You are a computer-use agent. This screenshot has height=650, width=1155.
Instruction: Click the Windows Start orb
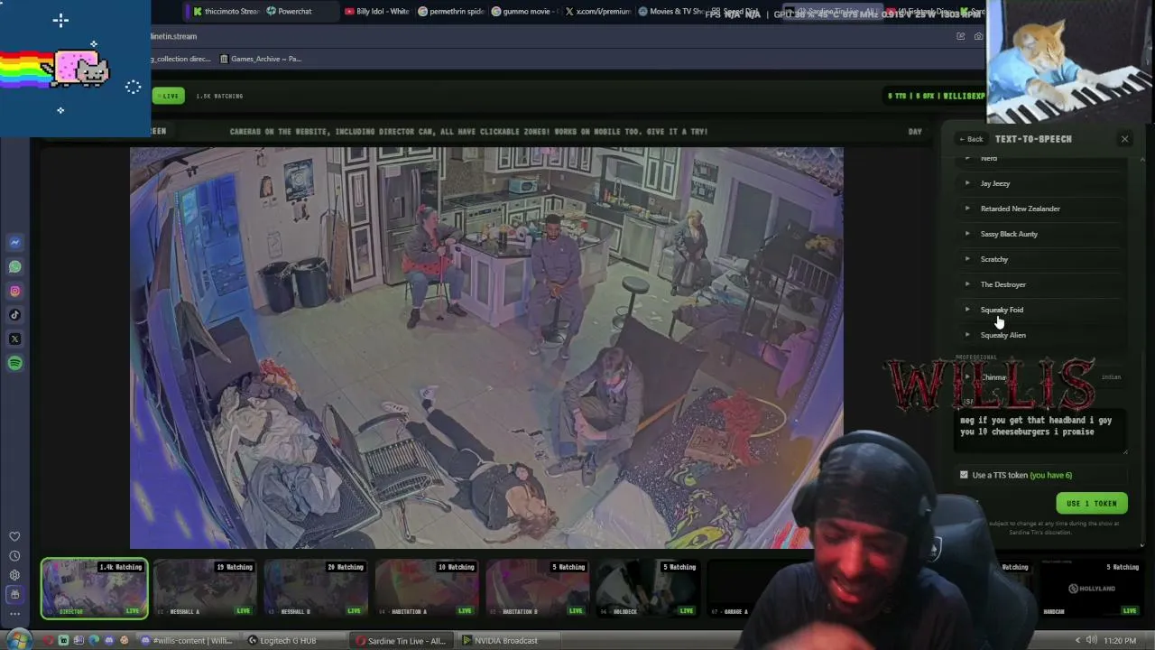point(20,640)
